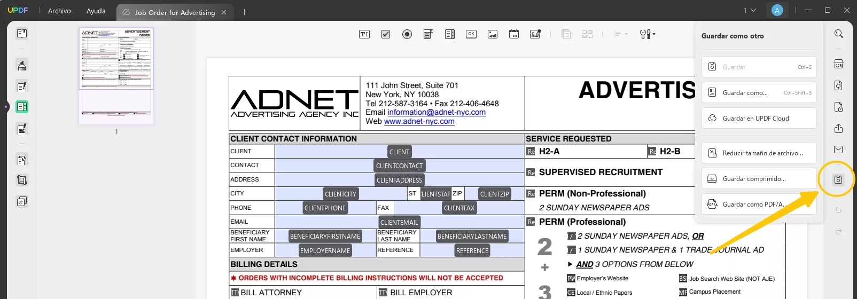Select the BENEFICIARYFIRSTNAME form field
Image resolution: width=857 pixels, height=299 pixels.
[x=325, y=236]
